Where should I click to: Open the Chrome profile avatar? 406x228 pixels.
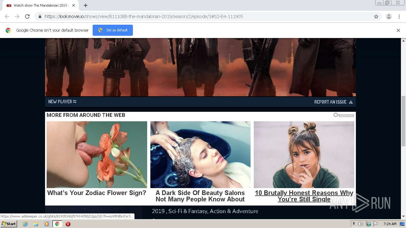click(x=389, y=16)
